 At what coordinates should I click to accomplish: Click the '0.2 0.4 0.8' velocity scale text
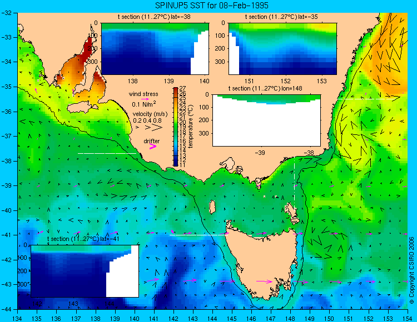pos(147,120)
